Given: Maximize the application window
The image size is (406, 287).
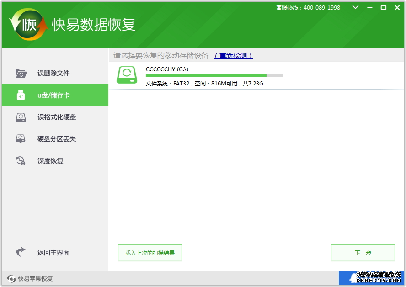Looking at the screenshot, I should pos(384,8).
